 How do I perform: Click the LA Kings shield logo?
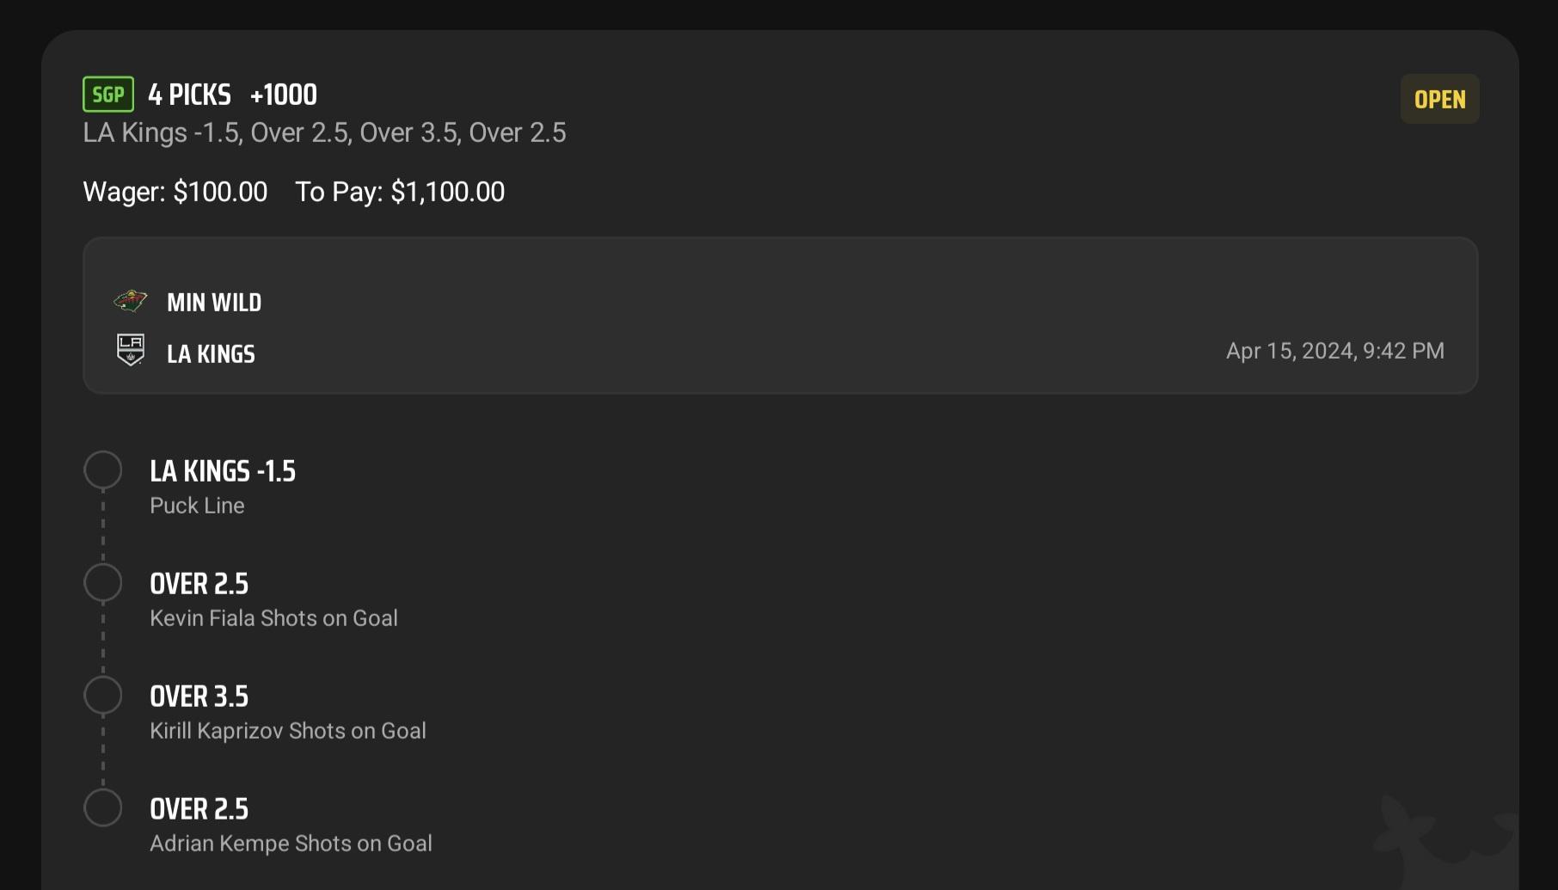[x=131, y=350]
